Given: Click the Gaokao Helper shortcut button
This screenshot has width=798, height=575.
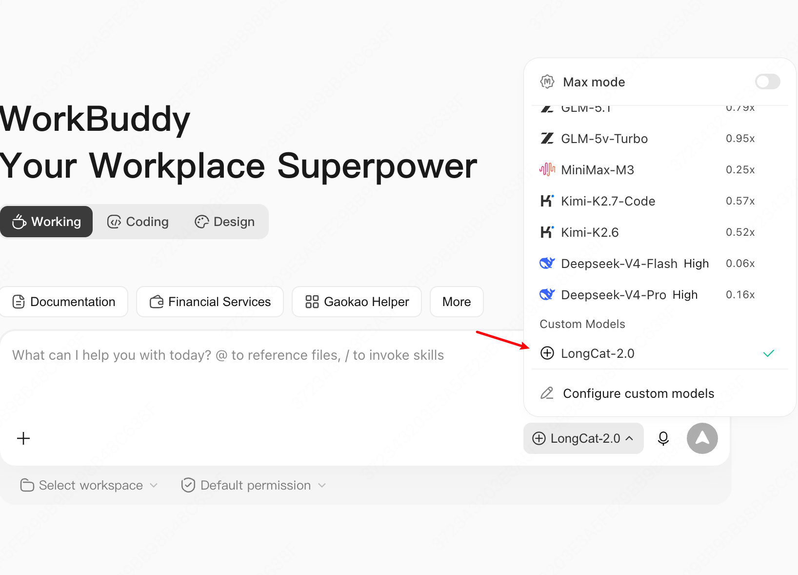Looking at the screenshot, I should (357, 302).
